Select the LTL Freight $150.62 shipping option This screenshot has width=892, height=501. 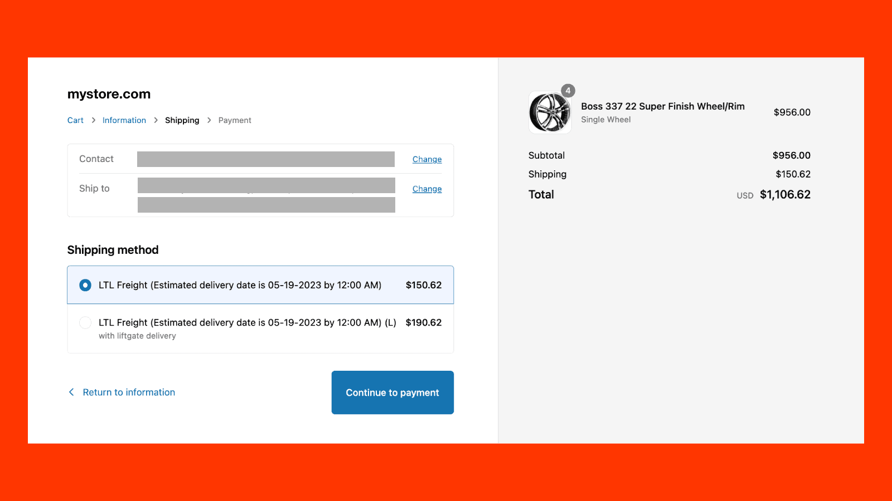(85, 285)
